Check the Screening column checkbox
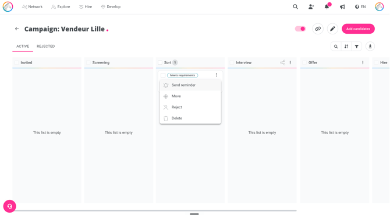The image size is (390, 215). pyautogui.click(x=88, y=63)
